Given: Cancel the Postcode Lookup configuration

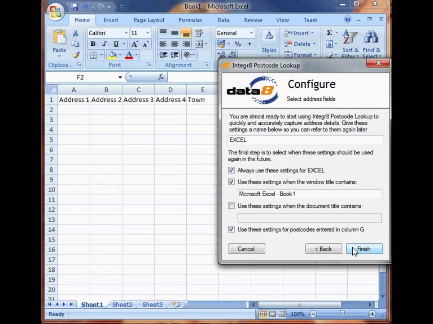Looking at the screenshot, I should [x=247, y=249].
